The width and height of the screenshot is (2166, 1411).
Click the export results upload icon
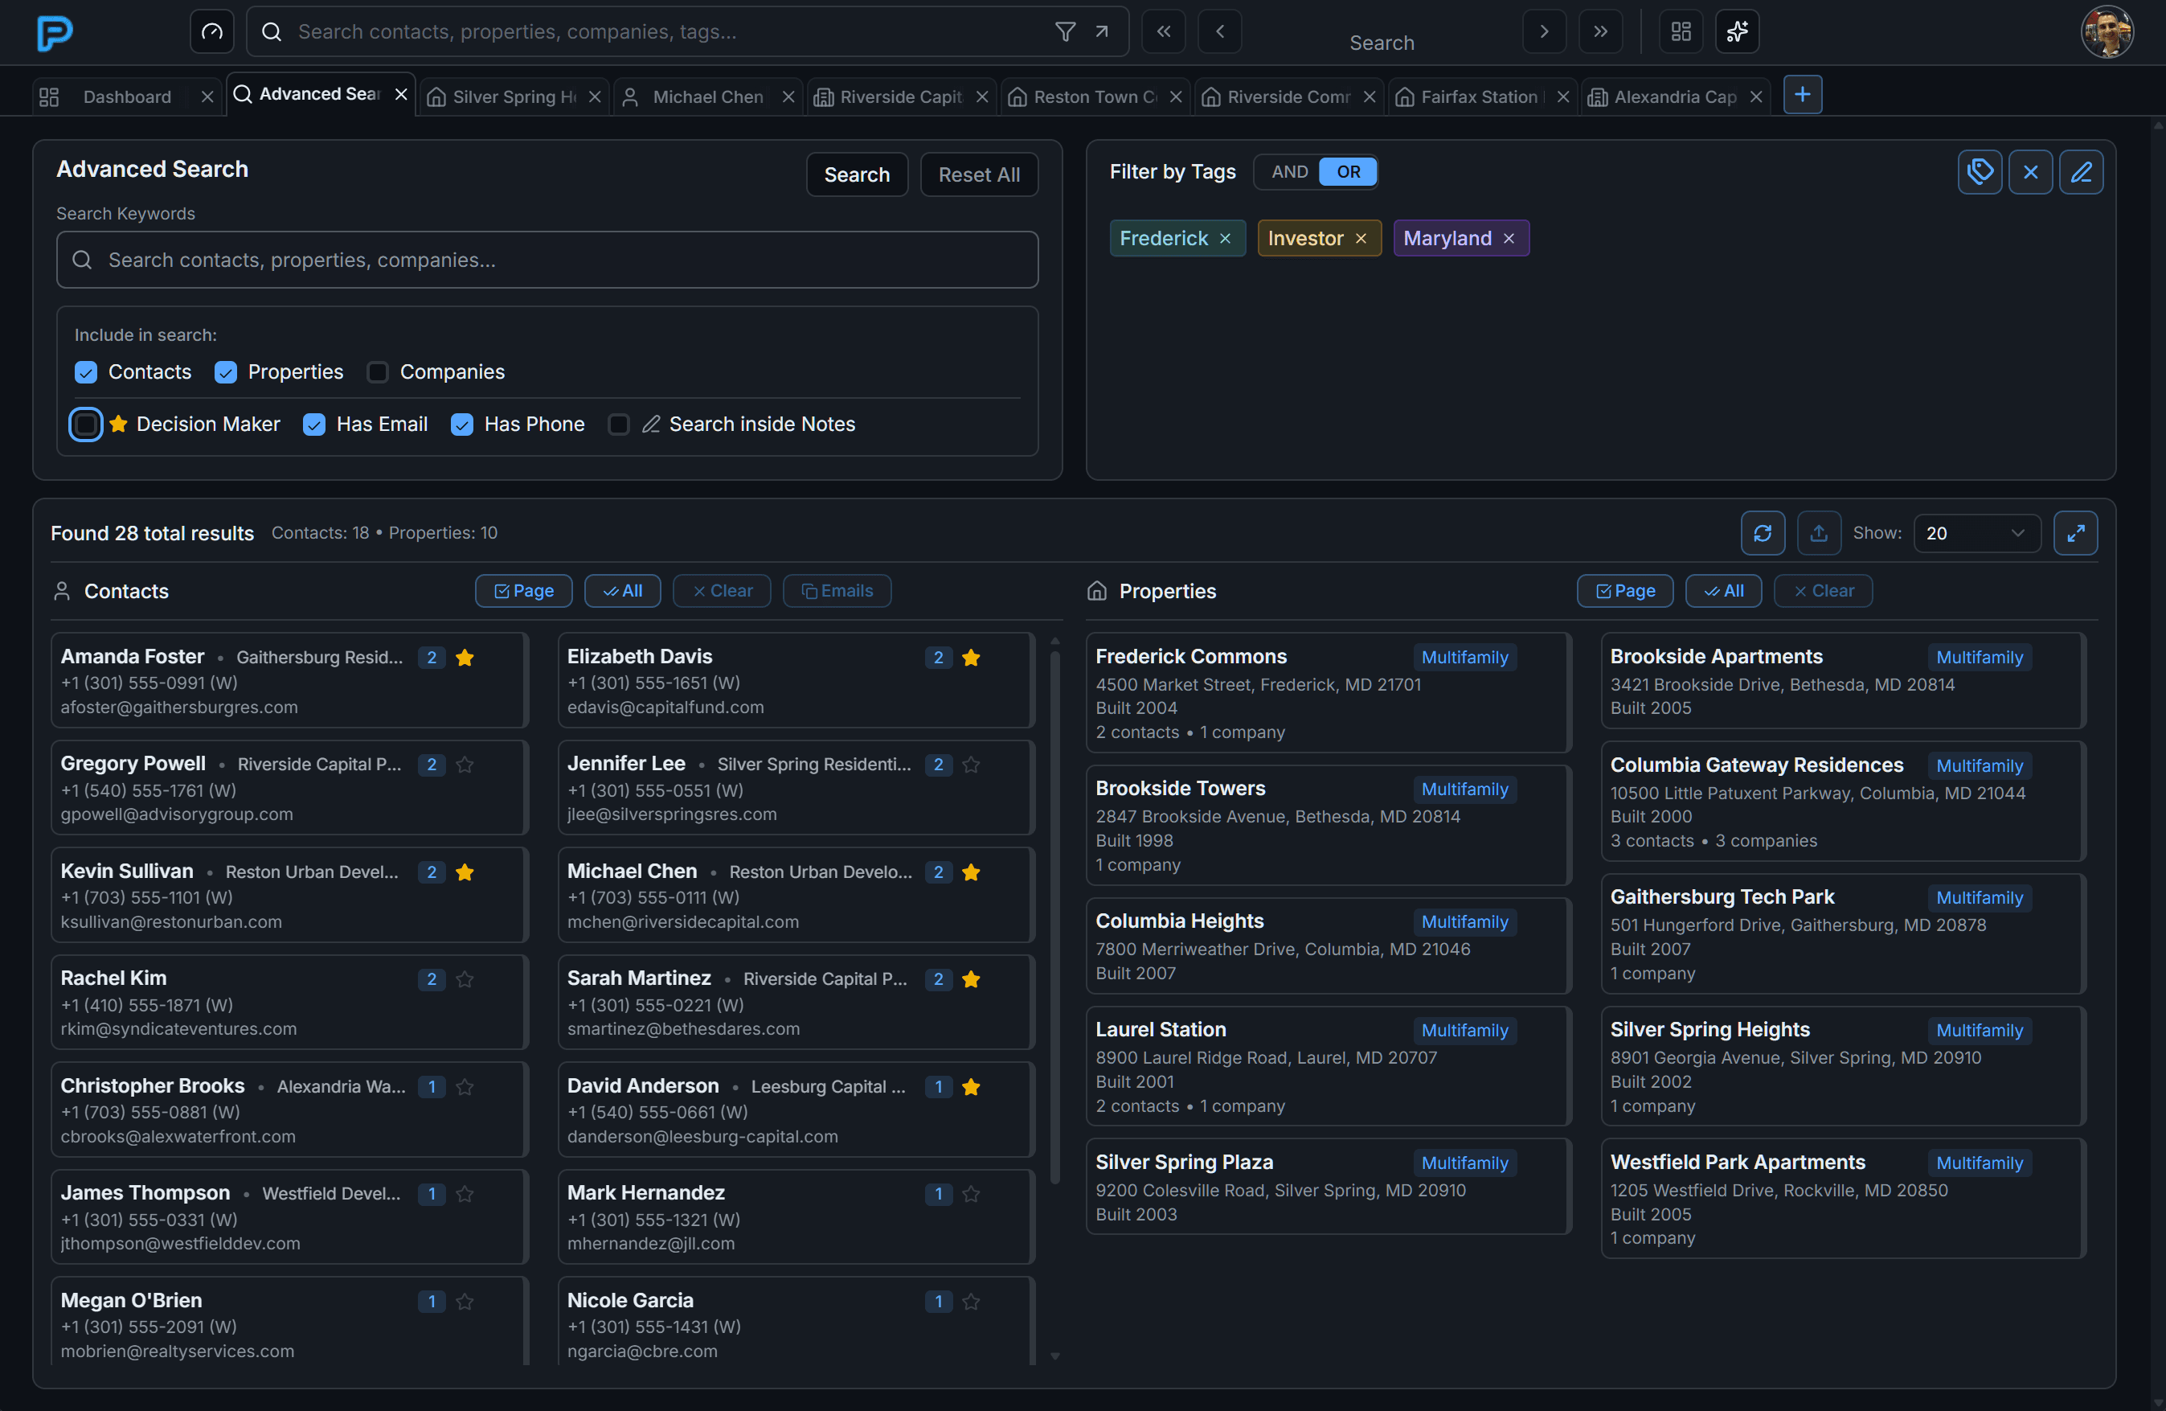(x=1818, y=534)
